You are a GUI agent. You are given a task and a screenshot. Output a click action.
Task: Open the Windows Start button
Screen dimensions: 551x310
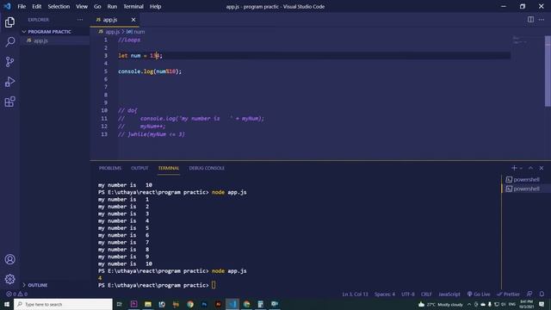(7, 304)
